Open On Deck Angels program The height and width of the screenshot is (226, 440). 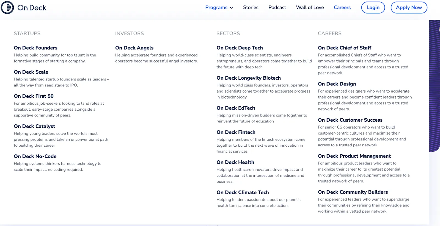click(x=134, y=48)
